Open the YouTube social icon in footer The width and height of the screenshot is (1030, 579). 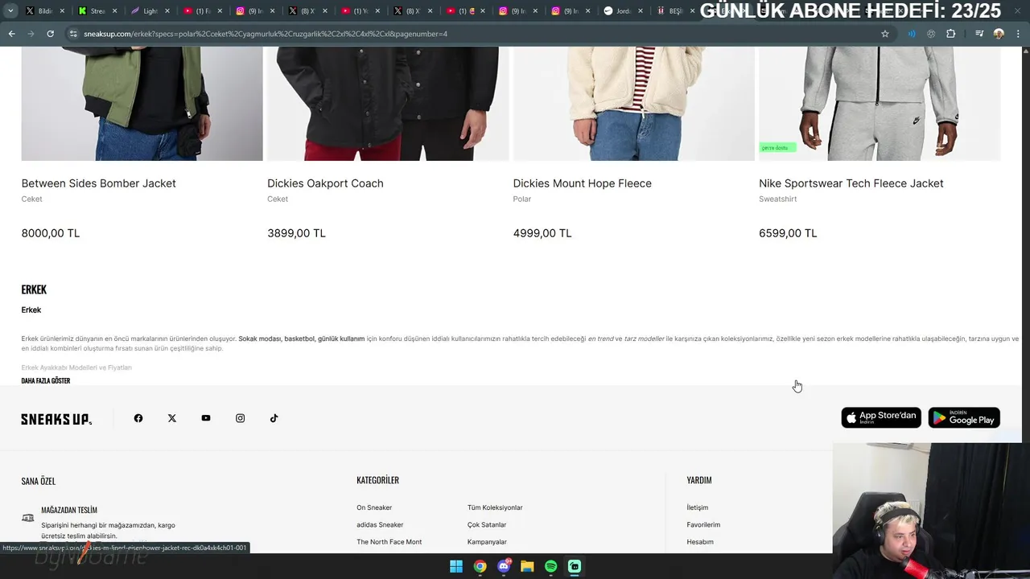206,418
